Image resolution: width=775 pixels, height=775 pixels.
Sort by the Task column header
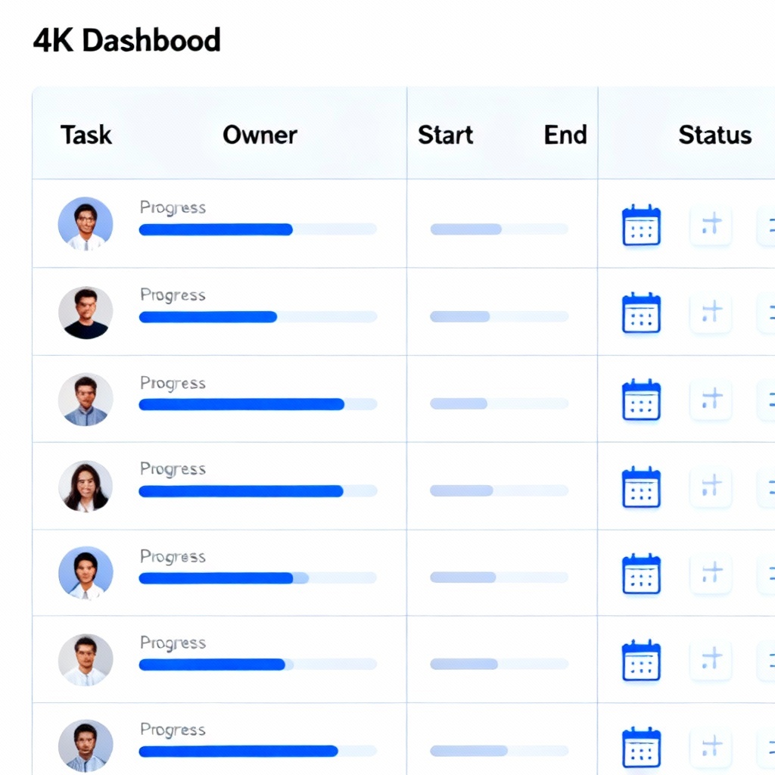click(x=86, y=135)
